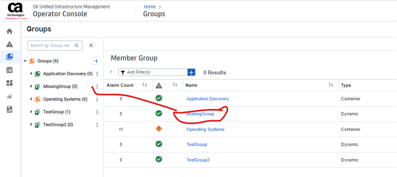Click the blue add filter plus button
Image resolution: width=397 pixels, height=177 pixels.
(x=191, y=72)
